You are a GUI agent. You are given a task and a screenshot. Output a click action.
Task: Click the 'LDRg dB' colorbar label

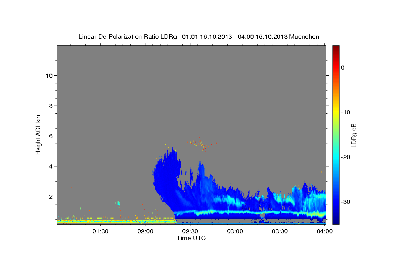tap(354, 135)
